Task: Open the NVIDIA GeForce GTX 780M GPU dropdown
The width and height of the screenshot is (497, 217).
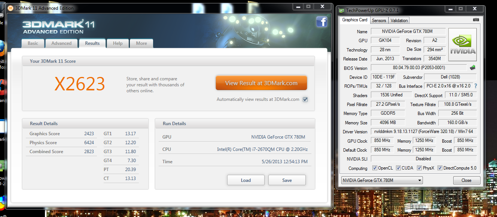Action: tap(382, 180)
